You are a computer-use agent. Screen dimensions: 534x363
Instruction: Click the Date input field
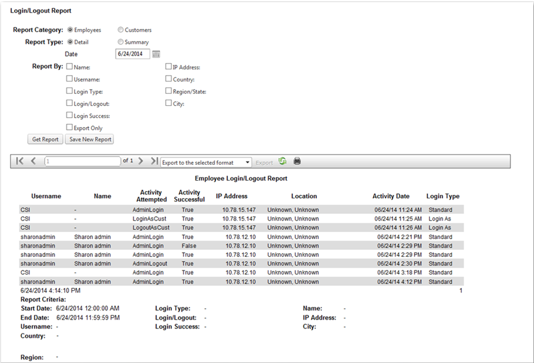tap(133, 54)
